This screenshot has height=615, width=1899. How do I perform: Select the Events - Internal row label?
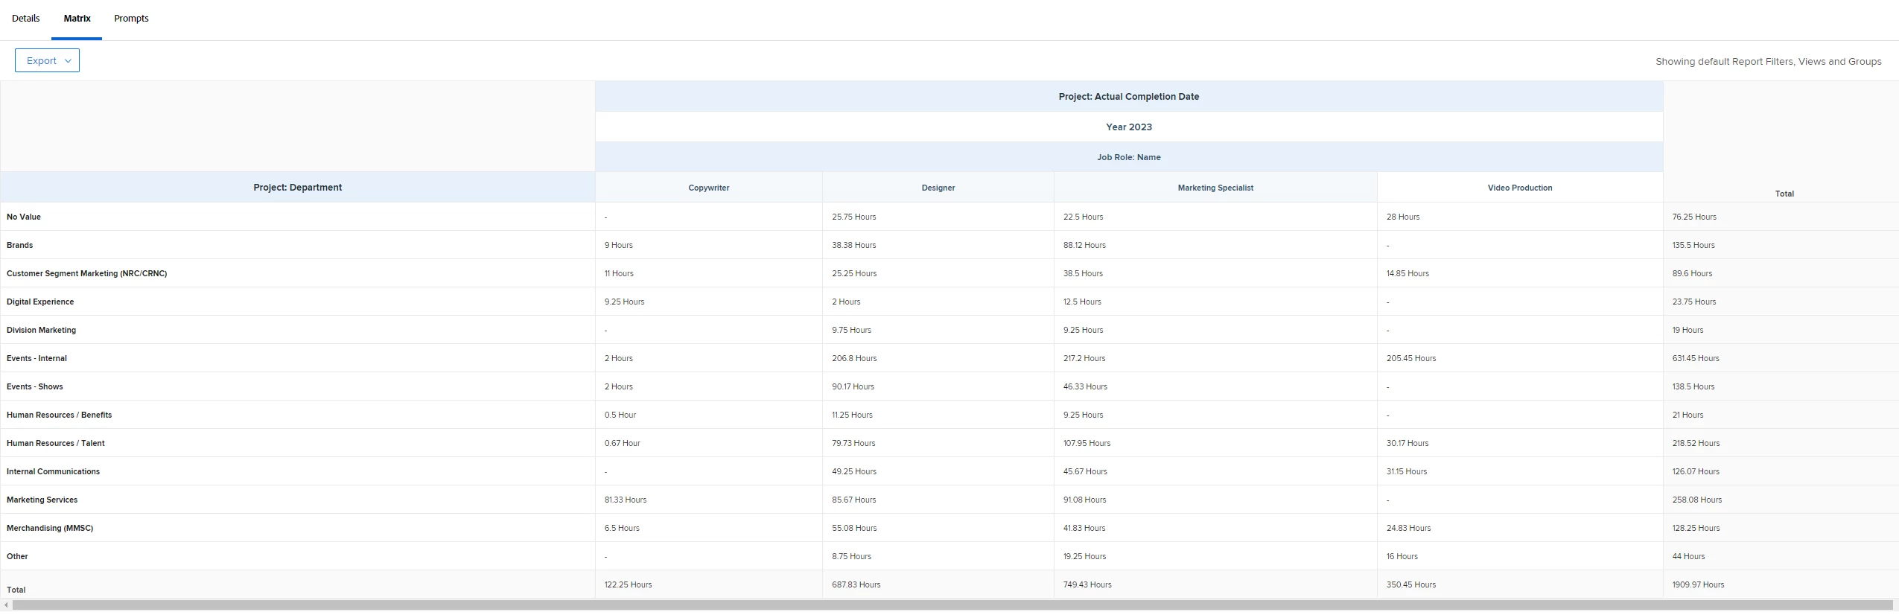[37, 358]
